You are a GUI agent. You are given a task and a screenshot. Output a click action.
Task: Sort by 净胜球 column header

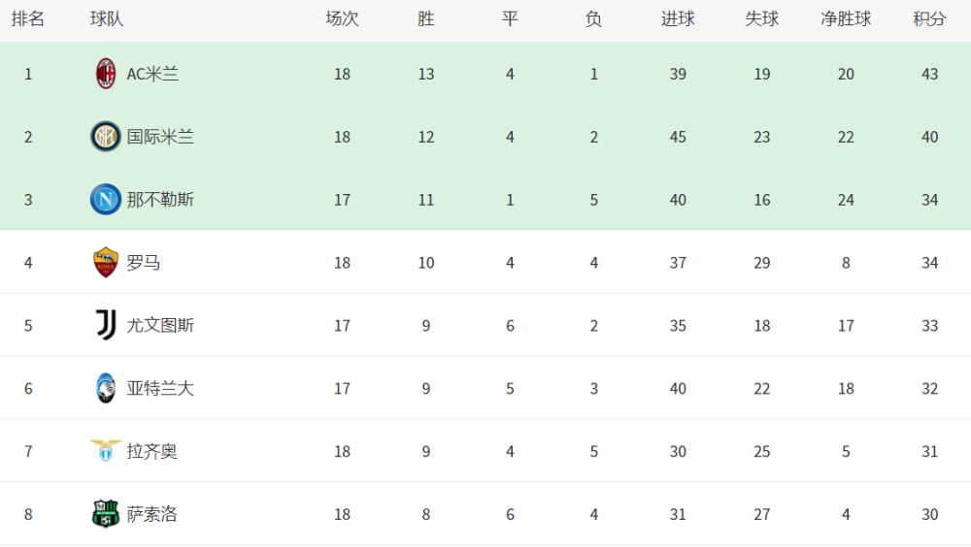pyautogui.click(x=846, y=19)
